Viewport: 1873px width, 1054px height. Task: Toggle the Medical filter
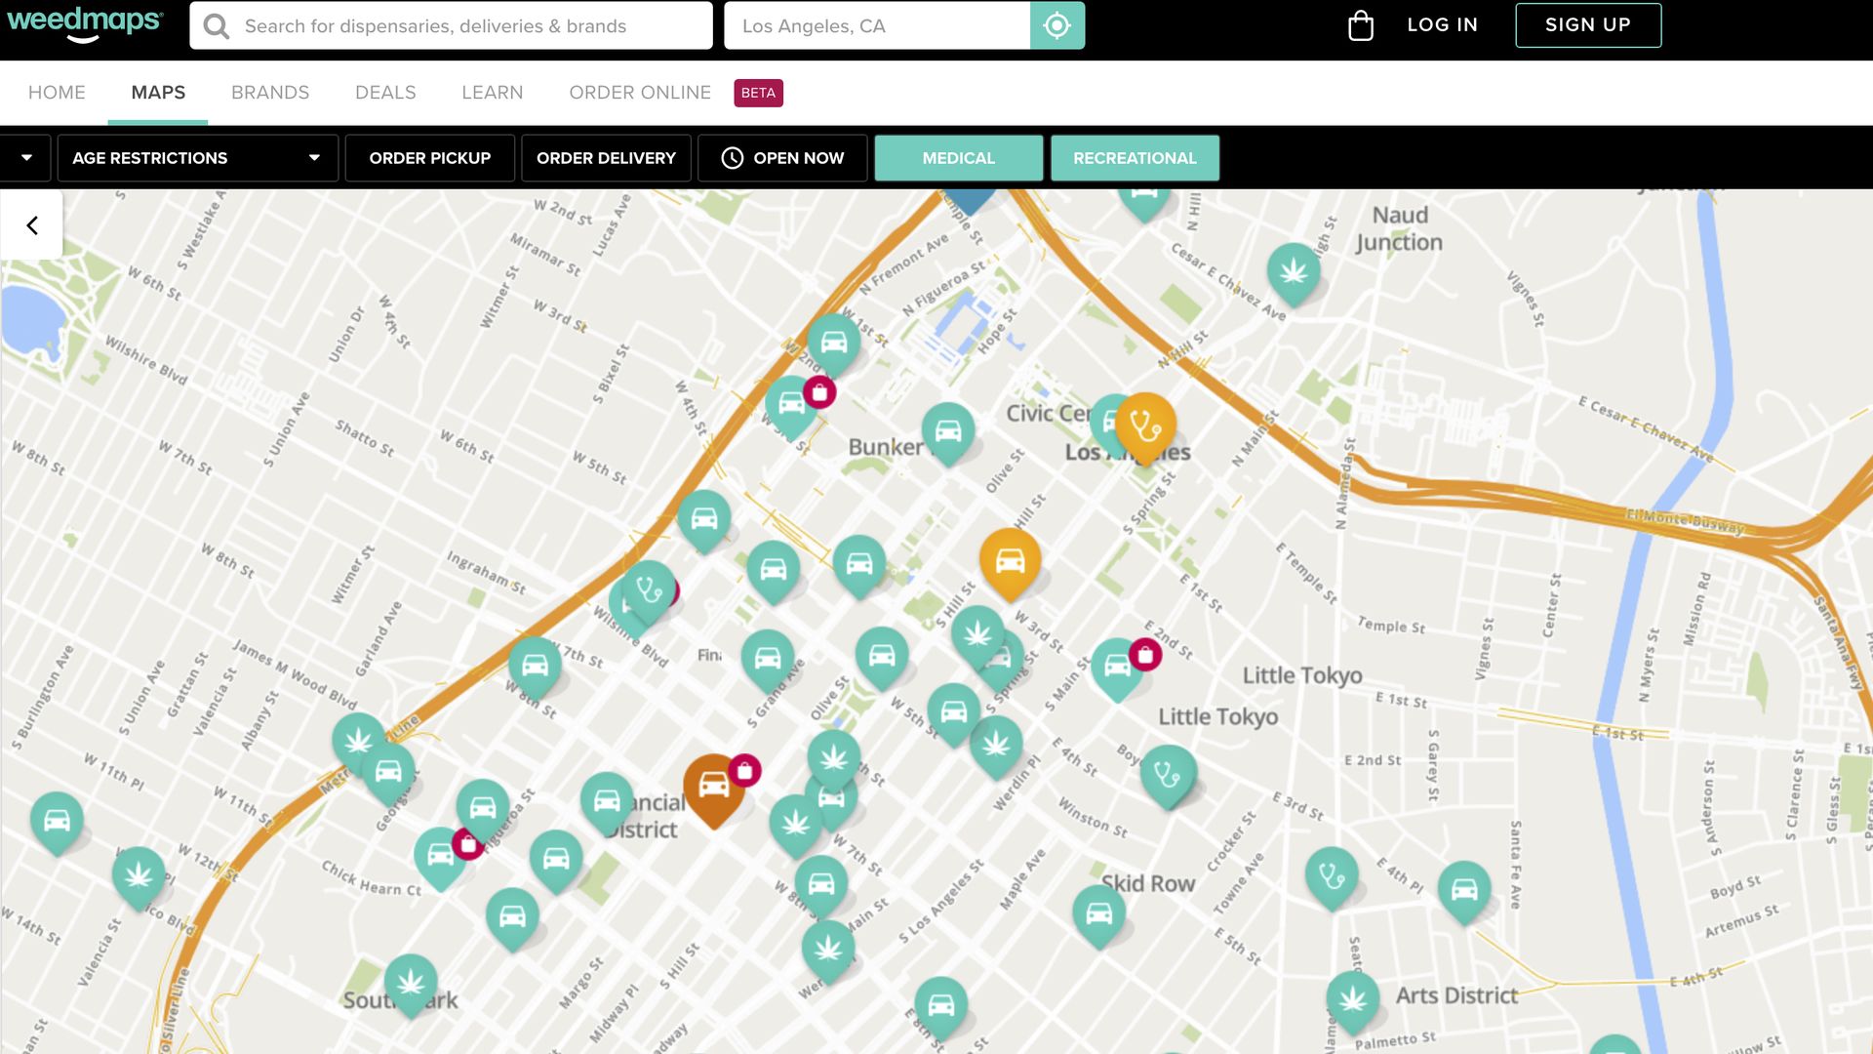click(958, 158)
